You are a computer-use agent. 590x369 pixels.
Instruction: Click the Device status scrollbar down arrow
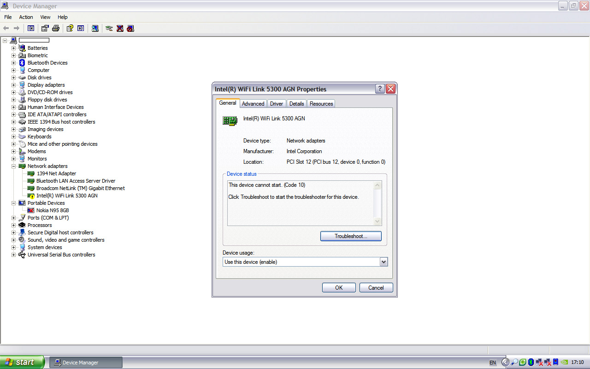click(x=378, y=221)
